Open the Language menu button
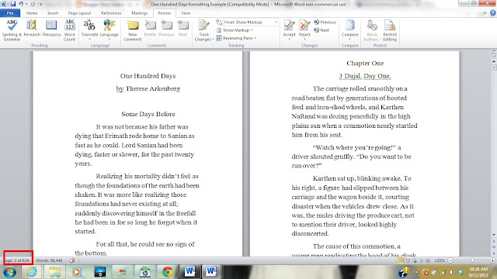Screen dimensions: 497x279 click(x=109, y=30)
